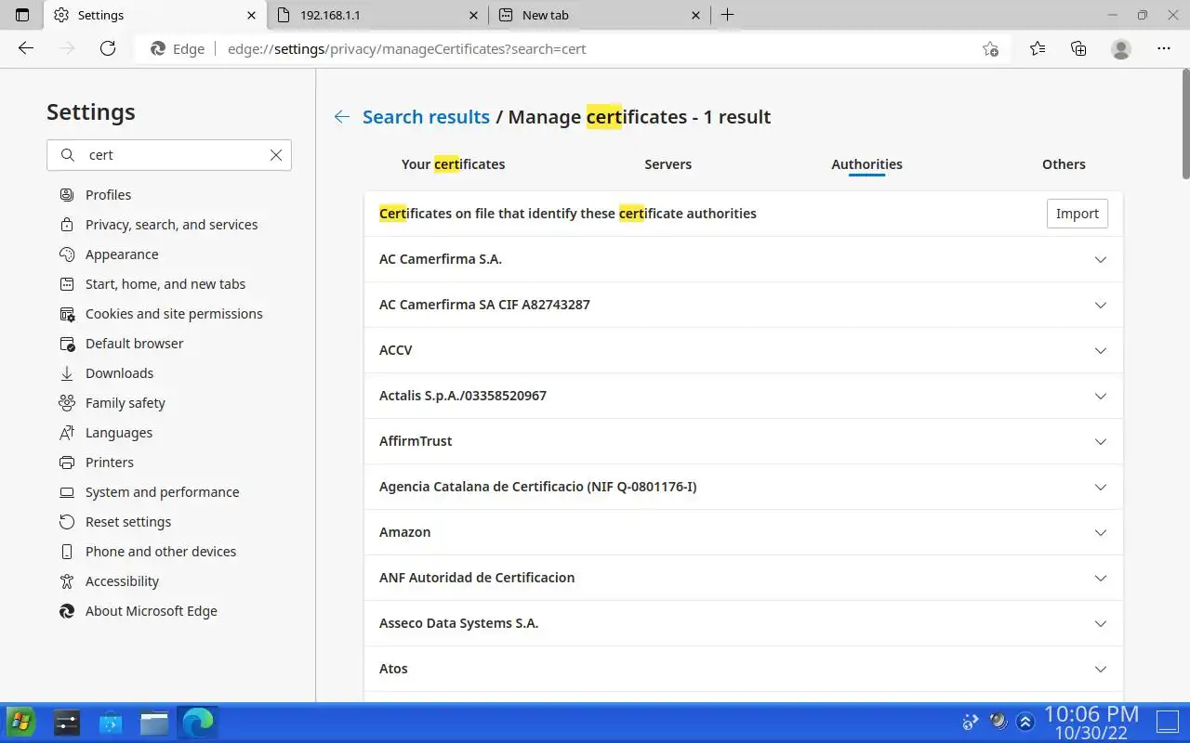This screenshot has width=1190, height=743.
Task: Click the Edge icon in taskbar
Action: (198, 722)
